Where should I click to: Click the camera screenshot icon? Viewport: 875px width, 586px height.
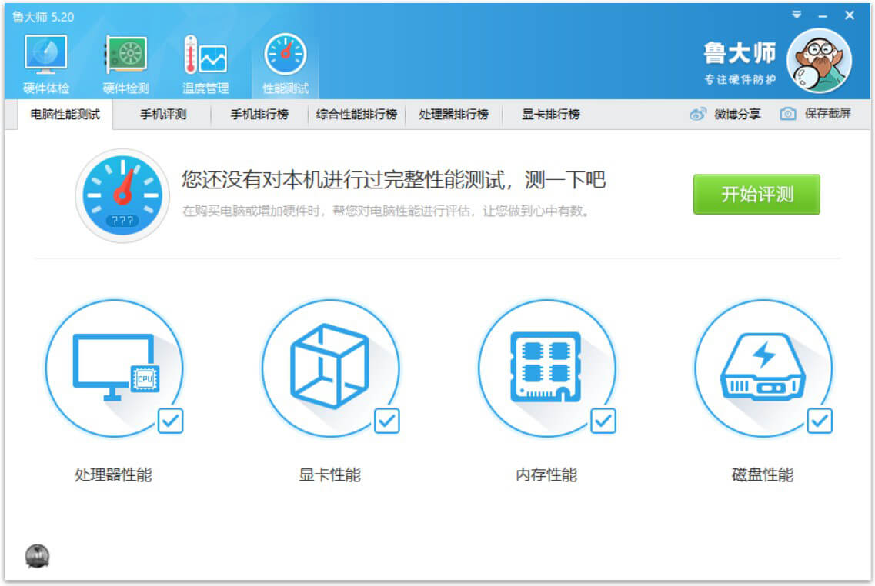787,115
